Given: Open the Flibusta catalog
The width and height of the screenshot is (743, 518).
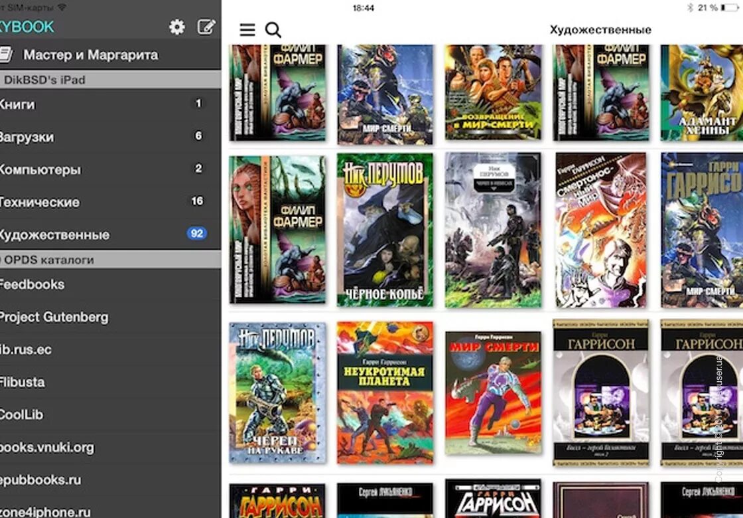Looking at the screenshot, I should pos(110,382).
